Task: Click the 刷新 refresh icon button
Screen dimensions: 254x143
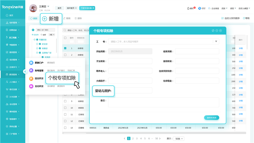Action: point(31,18)
